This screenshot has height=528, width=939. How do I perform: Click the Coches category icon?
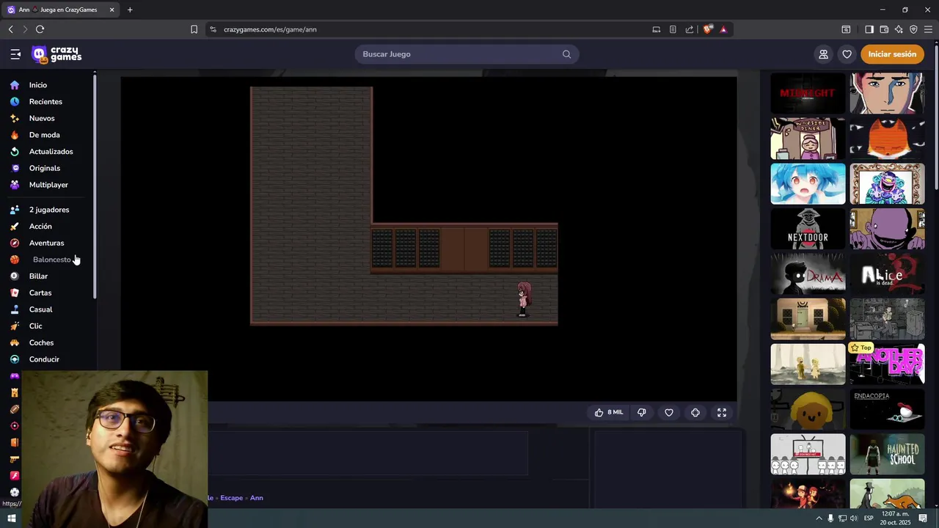coord(15,342)
